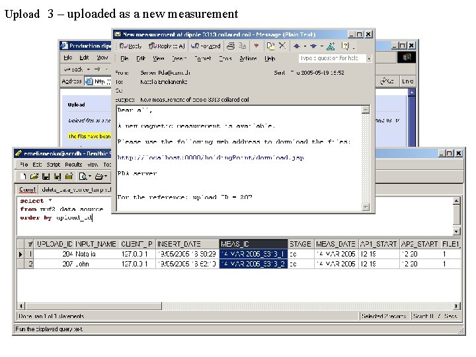Viewport: 476px width, 357px height.
Task: Click the email body scrollbar up arrow
Action: point(366,110)
